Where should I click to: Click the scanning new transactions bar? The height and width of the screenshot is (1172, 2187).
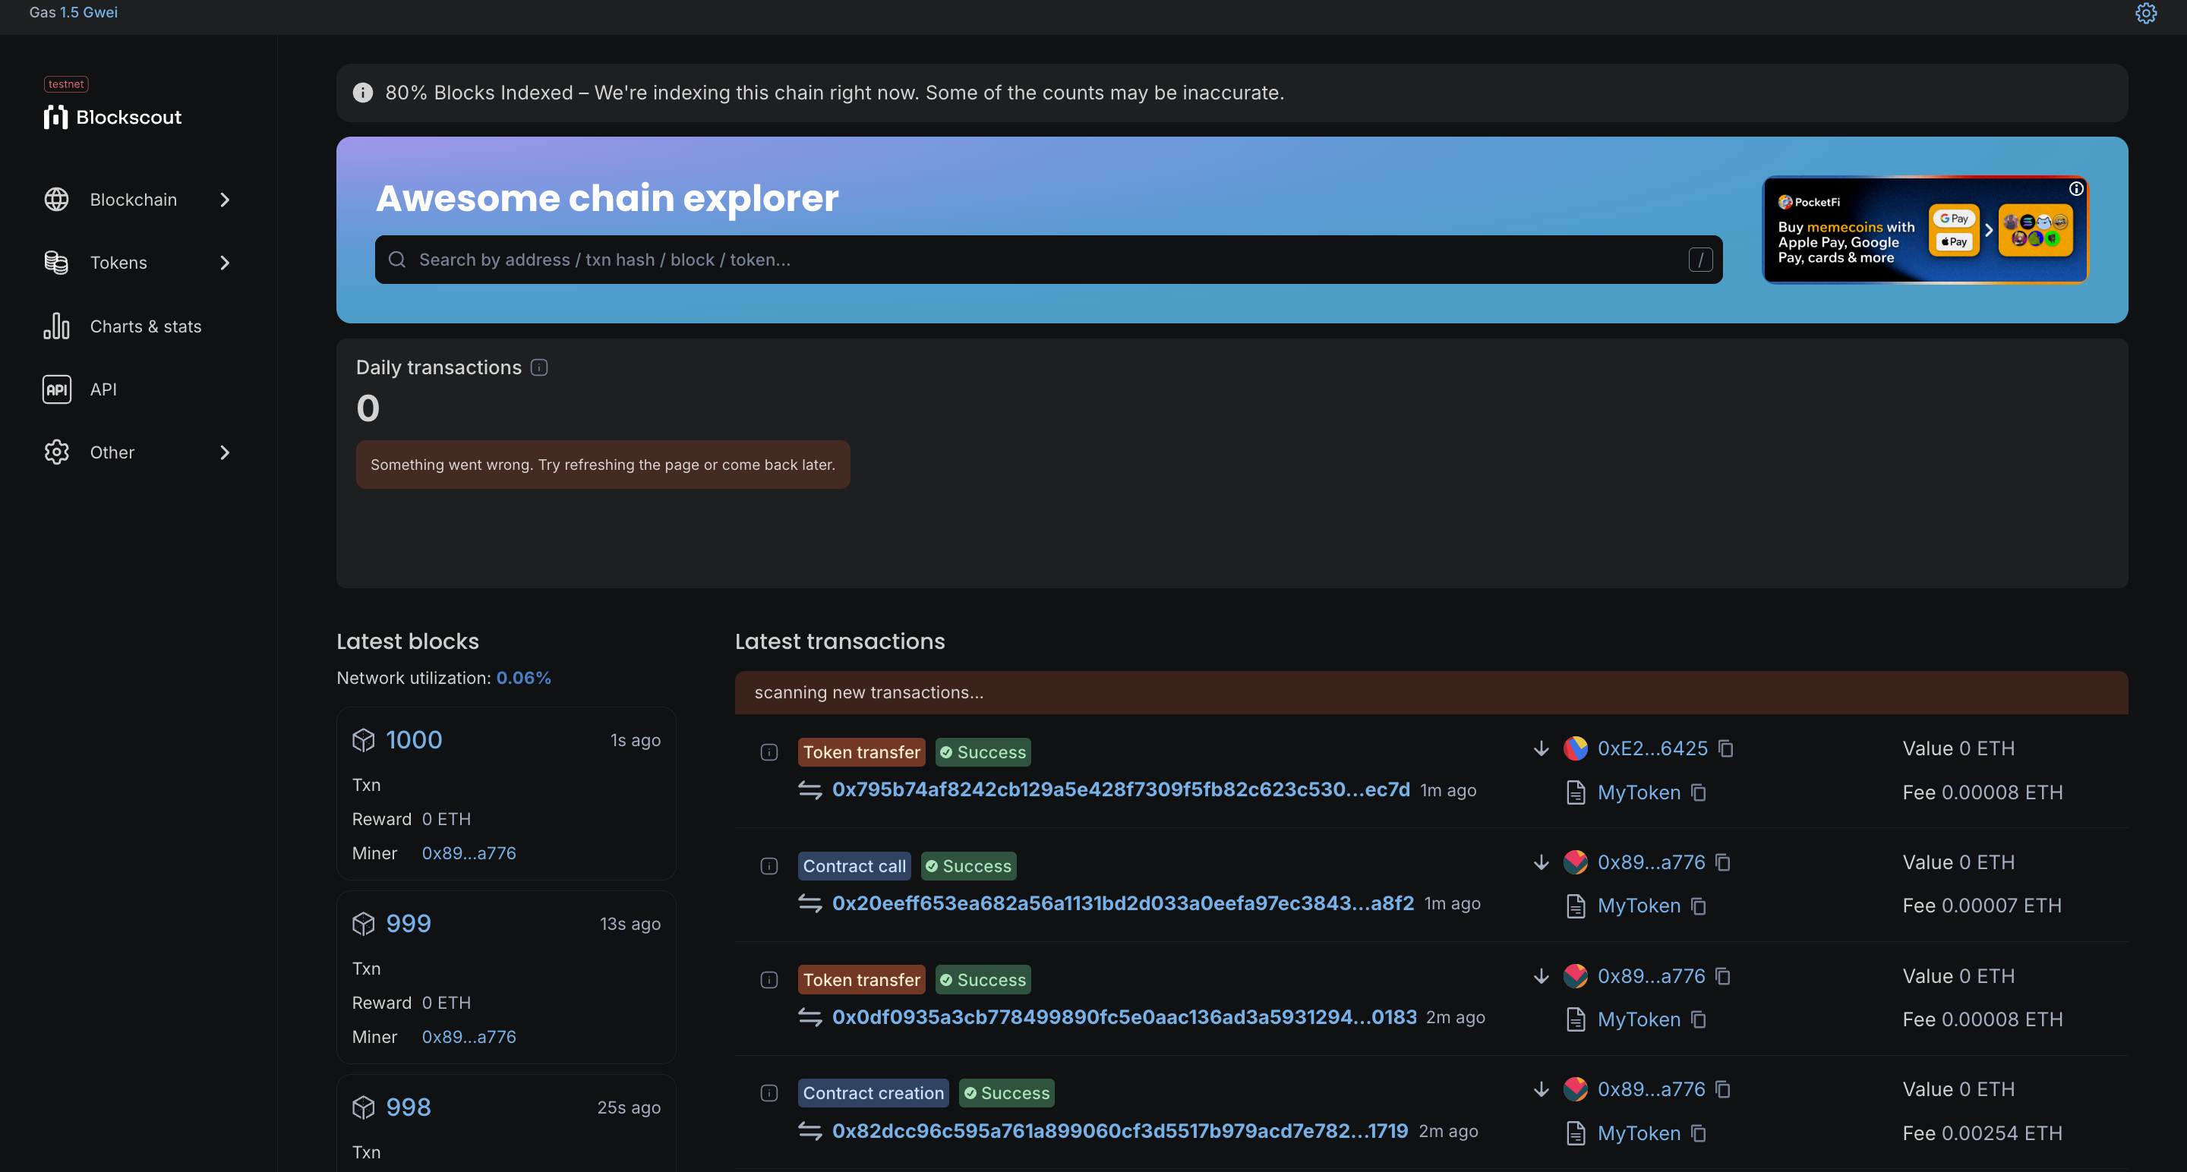pos(1431,692)
